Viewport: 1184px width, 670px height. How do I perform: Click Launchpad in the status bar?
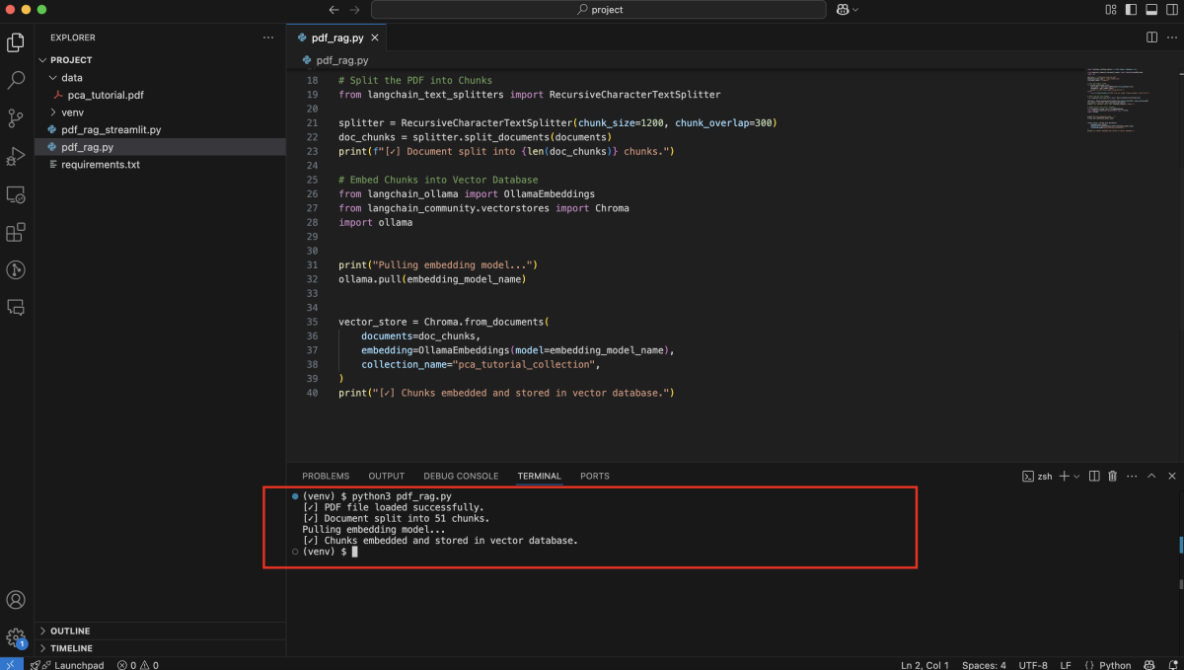67,665
